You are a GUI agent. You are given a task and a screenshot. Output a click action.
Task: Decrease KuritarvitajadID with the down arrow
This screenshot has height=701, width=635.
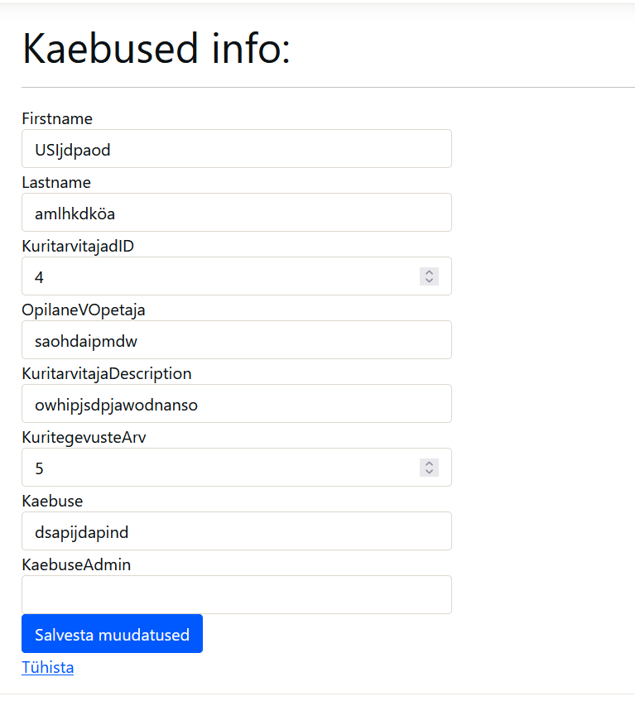point(429,281)
